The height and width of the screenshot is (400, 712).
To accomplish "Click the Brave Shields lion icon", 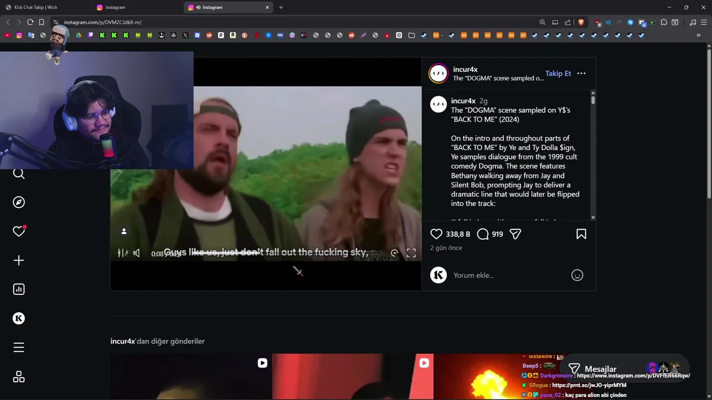I will coord(581,22).
